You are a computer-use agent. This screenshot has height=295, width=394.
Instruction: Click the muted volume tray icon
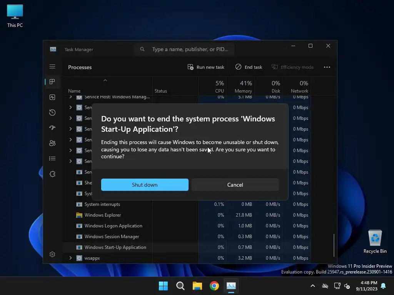[x=347, y=286]
